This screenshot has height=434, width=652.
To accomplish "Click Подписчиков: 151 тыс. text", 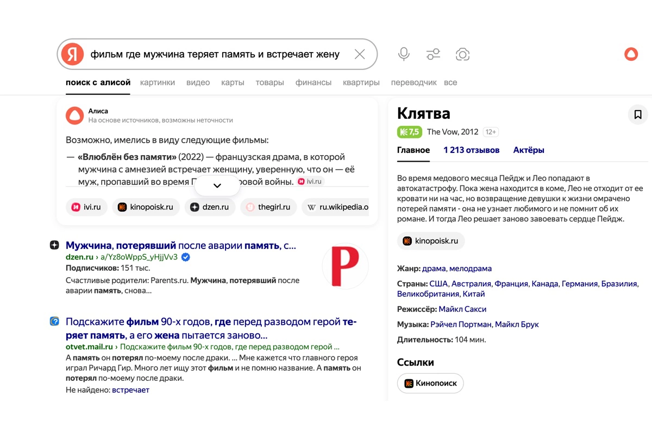I will tap(108, 268).
